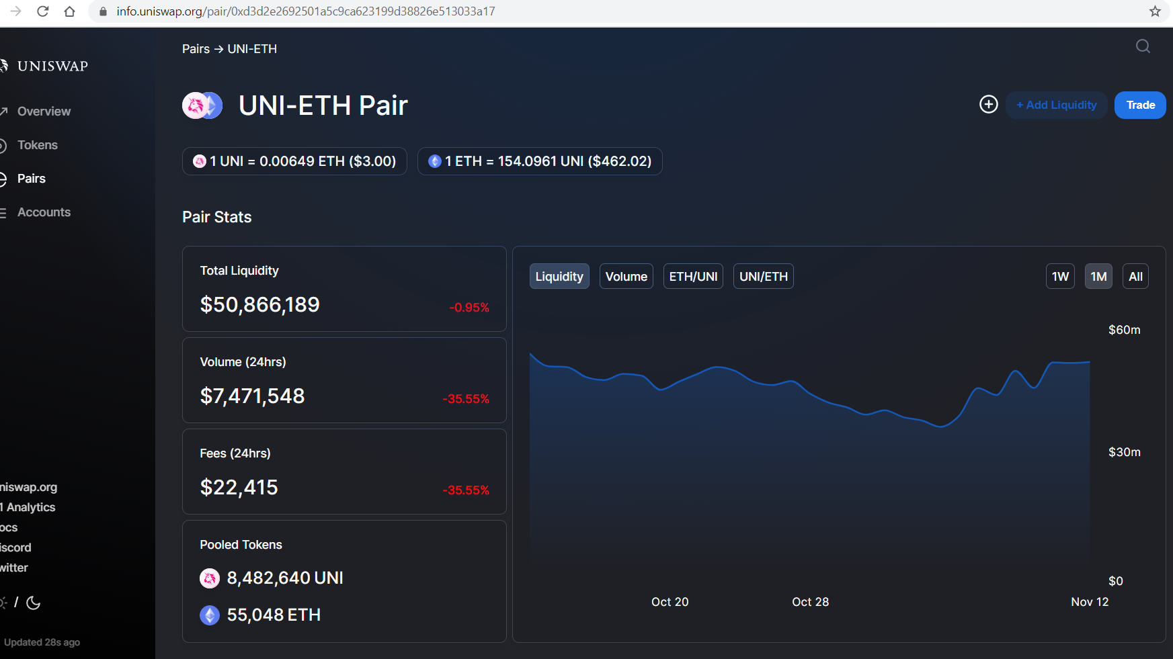Set chart timeframe to 1M
1173x659 pixels.
(1098, 276)
